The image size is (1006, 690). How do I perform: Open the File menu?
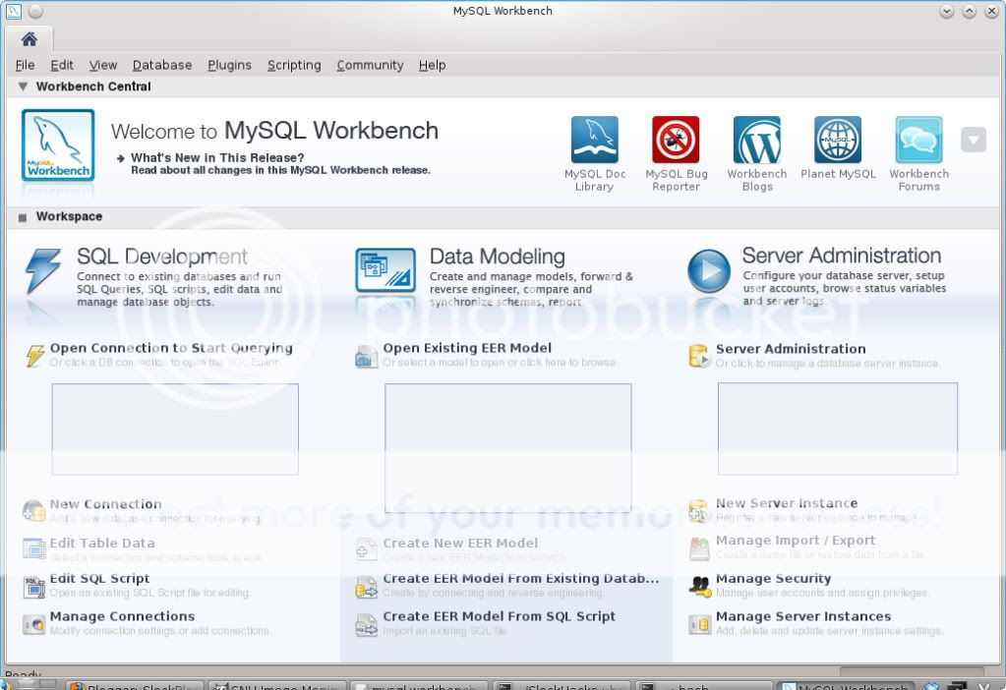point(25,65)
